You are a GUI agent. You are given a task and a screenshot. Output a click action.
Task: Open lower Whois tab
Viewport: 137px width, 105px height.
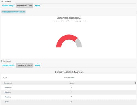[x=38, y=65]
